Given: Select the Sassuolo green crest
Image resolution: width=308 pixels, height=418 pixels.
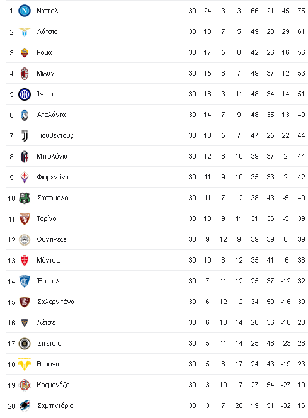Looking at the screenshot, I should click(25, 198).
